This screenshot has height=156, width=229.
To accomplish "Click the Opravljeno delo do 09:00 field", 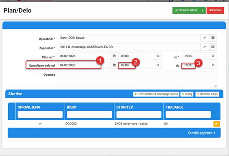I will click(x=196, y=65).
